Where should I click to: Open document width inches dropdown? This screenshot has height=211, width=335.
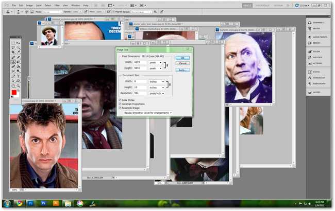point(157,82)
